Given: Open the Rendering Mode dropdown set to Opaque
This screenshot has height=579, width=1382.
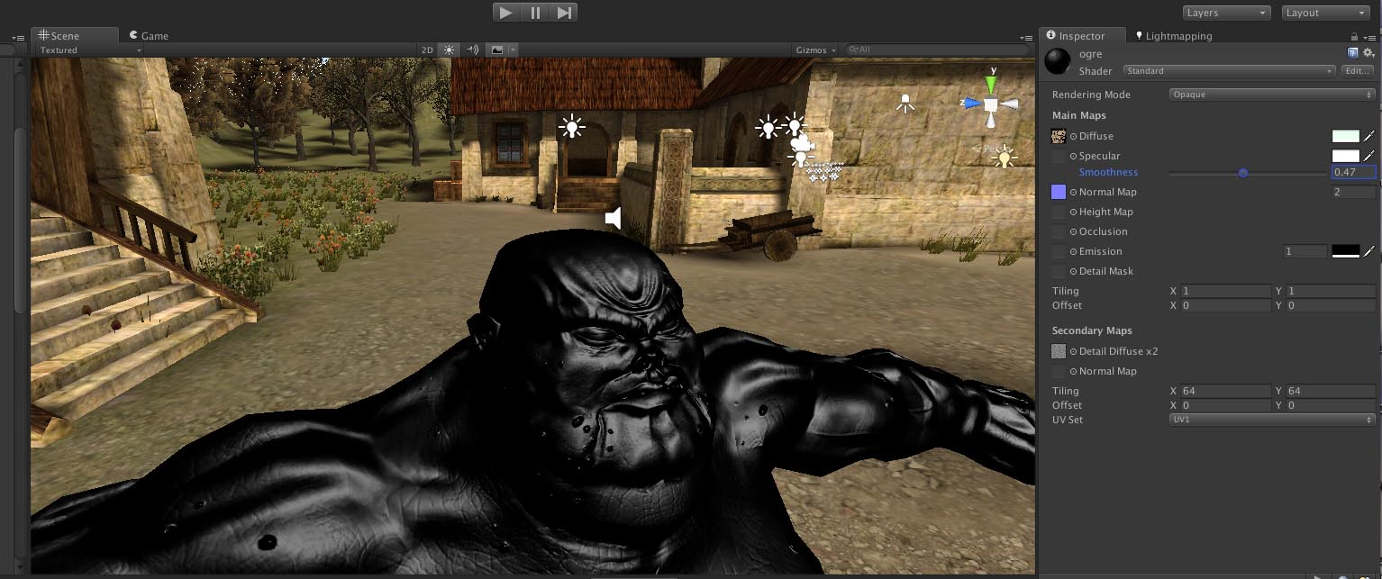Looking at the screenshot, I should [1271, 94].
